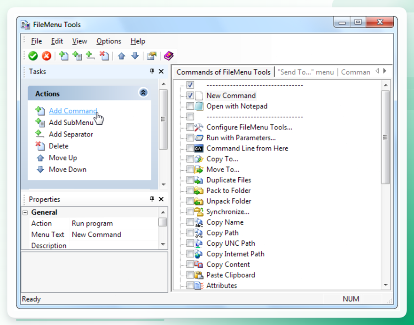This screenshot has width=414, height=325.
Task: Click Tasks panel scroll-down arrow
Action: 164,184
